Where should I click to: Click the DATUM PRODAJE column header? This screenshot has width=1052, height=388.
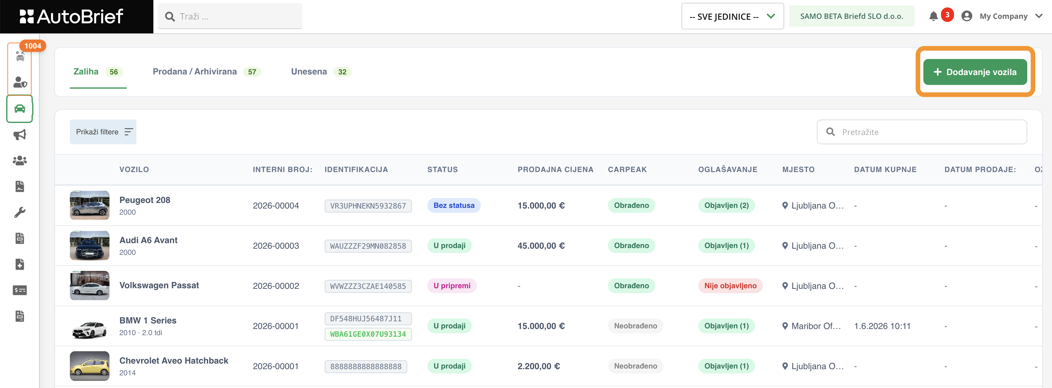980,169
